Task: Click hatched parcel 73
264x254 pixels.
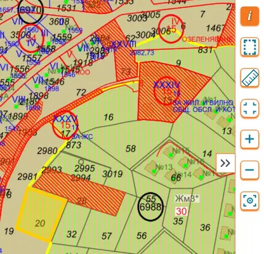Action: click(126, 72)
